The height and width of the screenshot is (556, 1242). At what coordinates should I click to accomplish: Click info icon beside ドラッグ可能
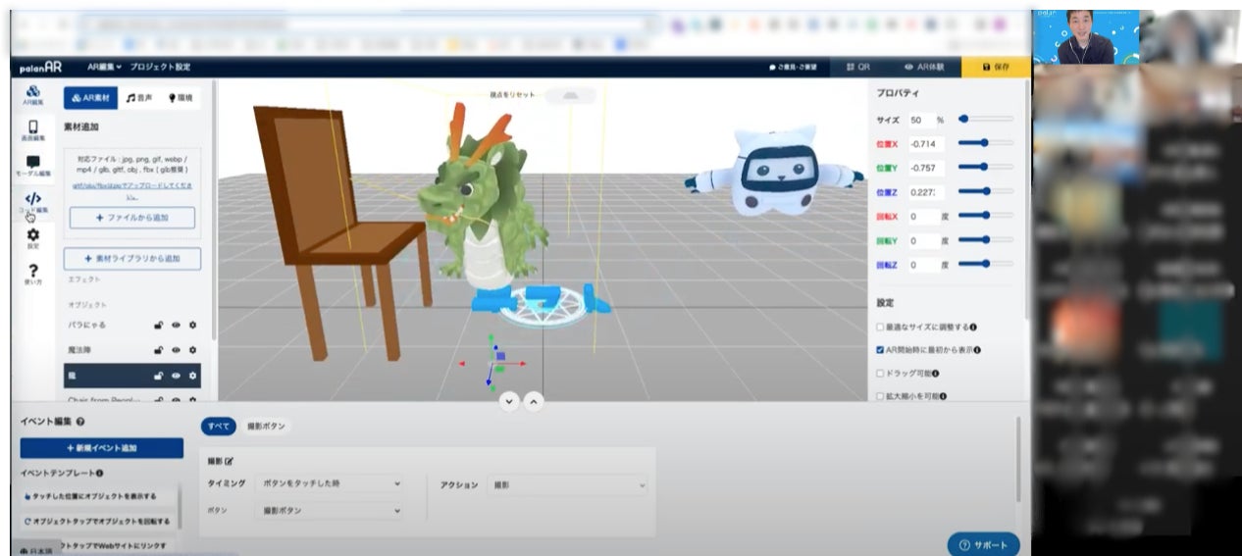point(935,374)
